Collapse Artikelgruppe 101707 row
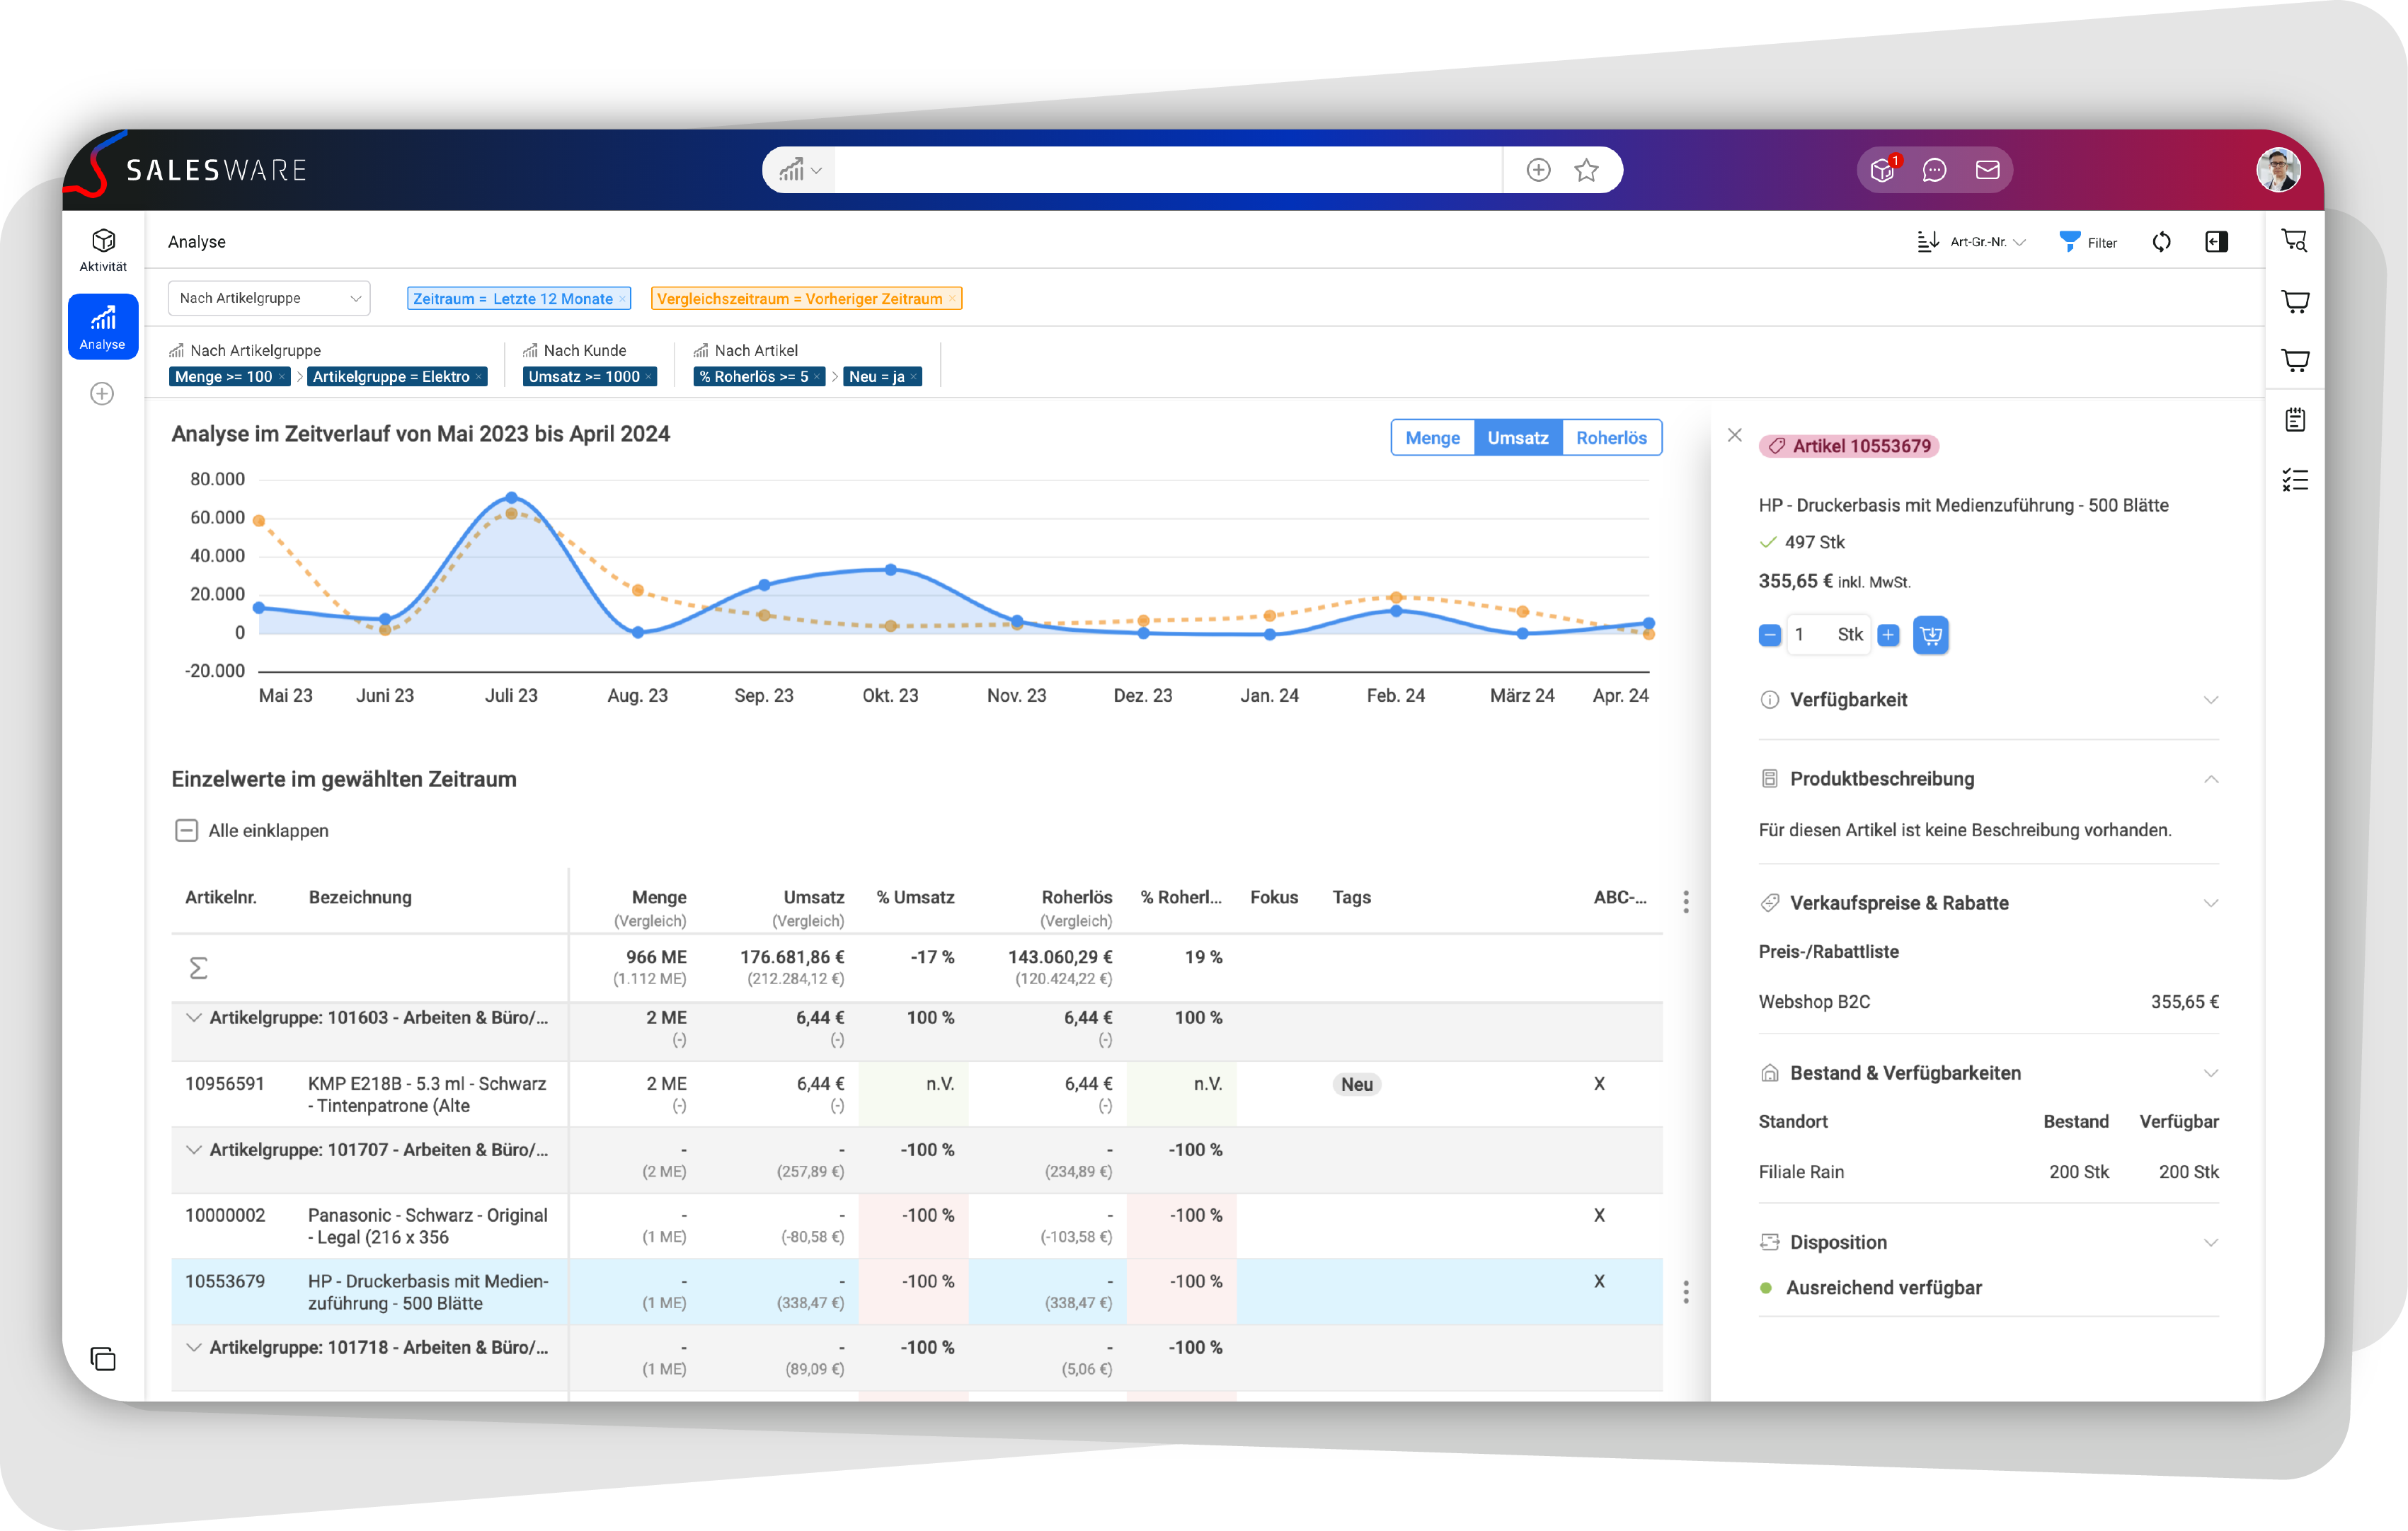Viewport: 2408px width, 1531px height. click(194, 1149)
